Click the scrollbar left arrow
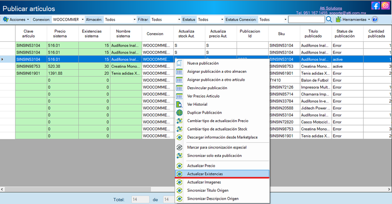 pos(2,189)
